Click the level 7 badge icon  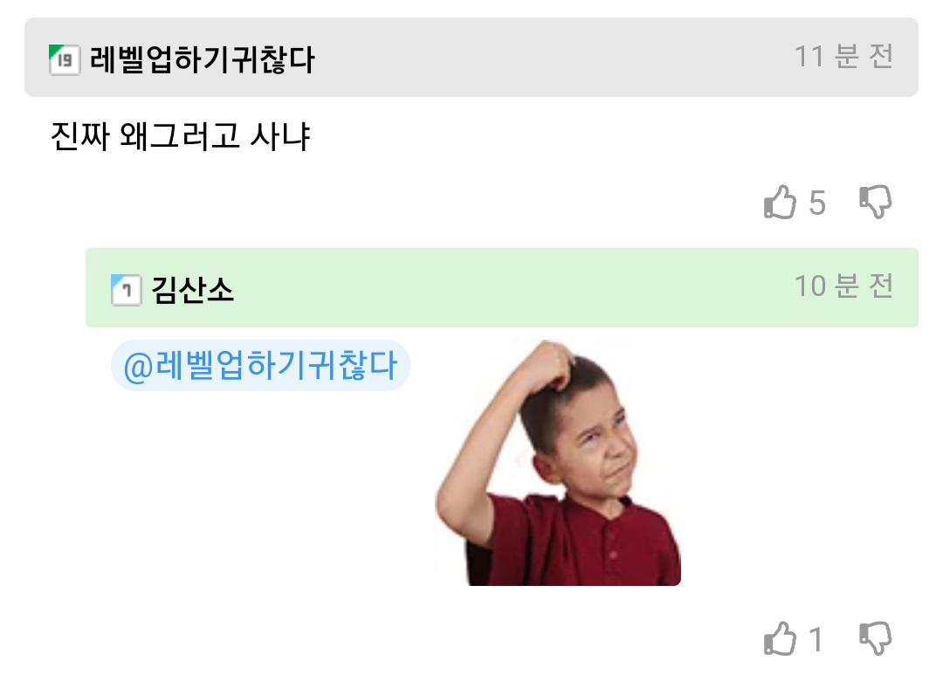[126, 289]
